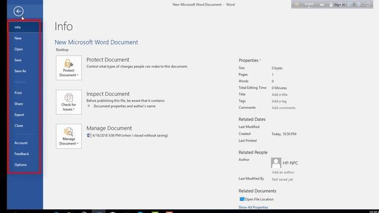Open Feedback in the backstage menu
Viewport: 379px width, 213px height.
pos(25,154)
